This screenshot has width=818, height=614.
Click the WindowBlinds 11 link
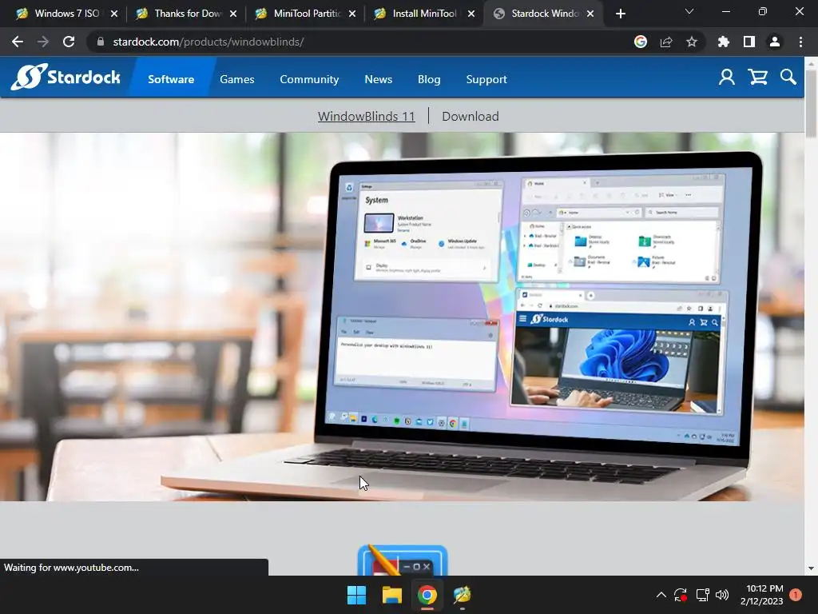click(x=366, y=117)
